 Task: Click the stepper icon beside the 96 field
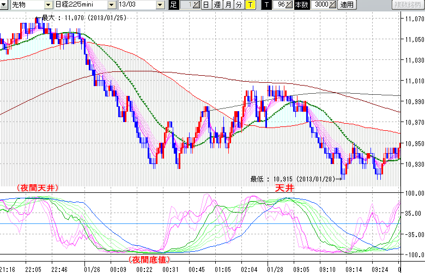pyautogui.click(x=289, y=5)
